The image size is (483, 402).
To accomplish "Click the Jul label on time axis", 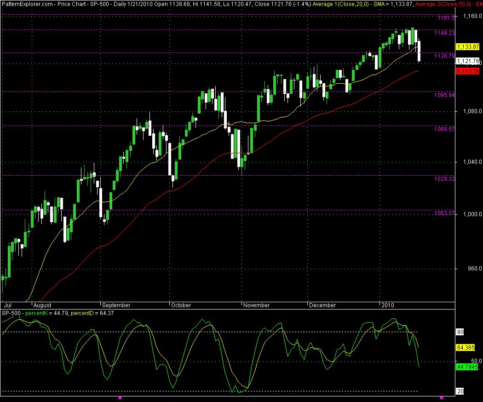I will coord(8,305).
